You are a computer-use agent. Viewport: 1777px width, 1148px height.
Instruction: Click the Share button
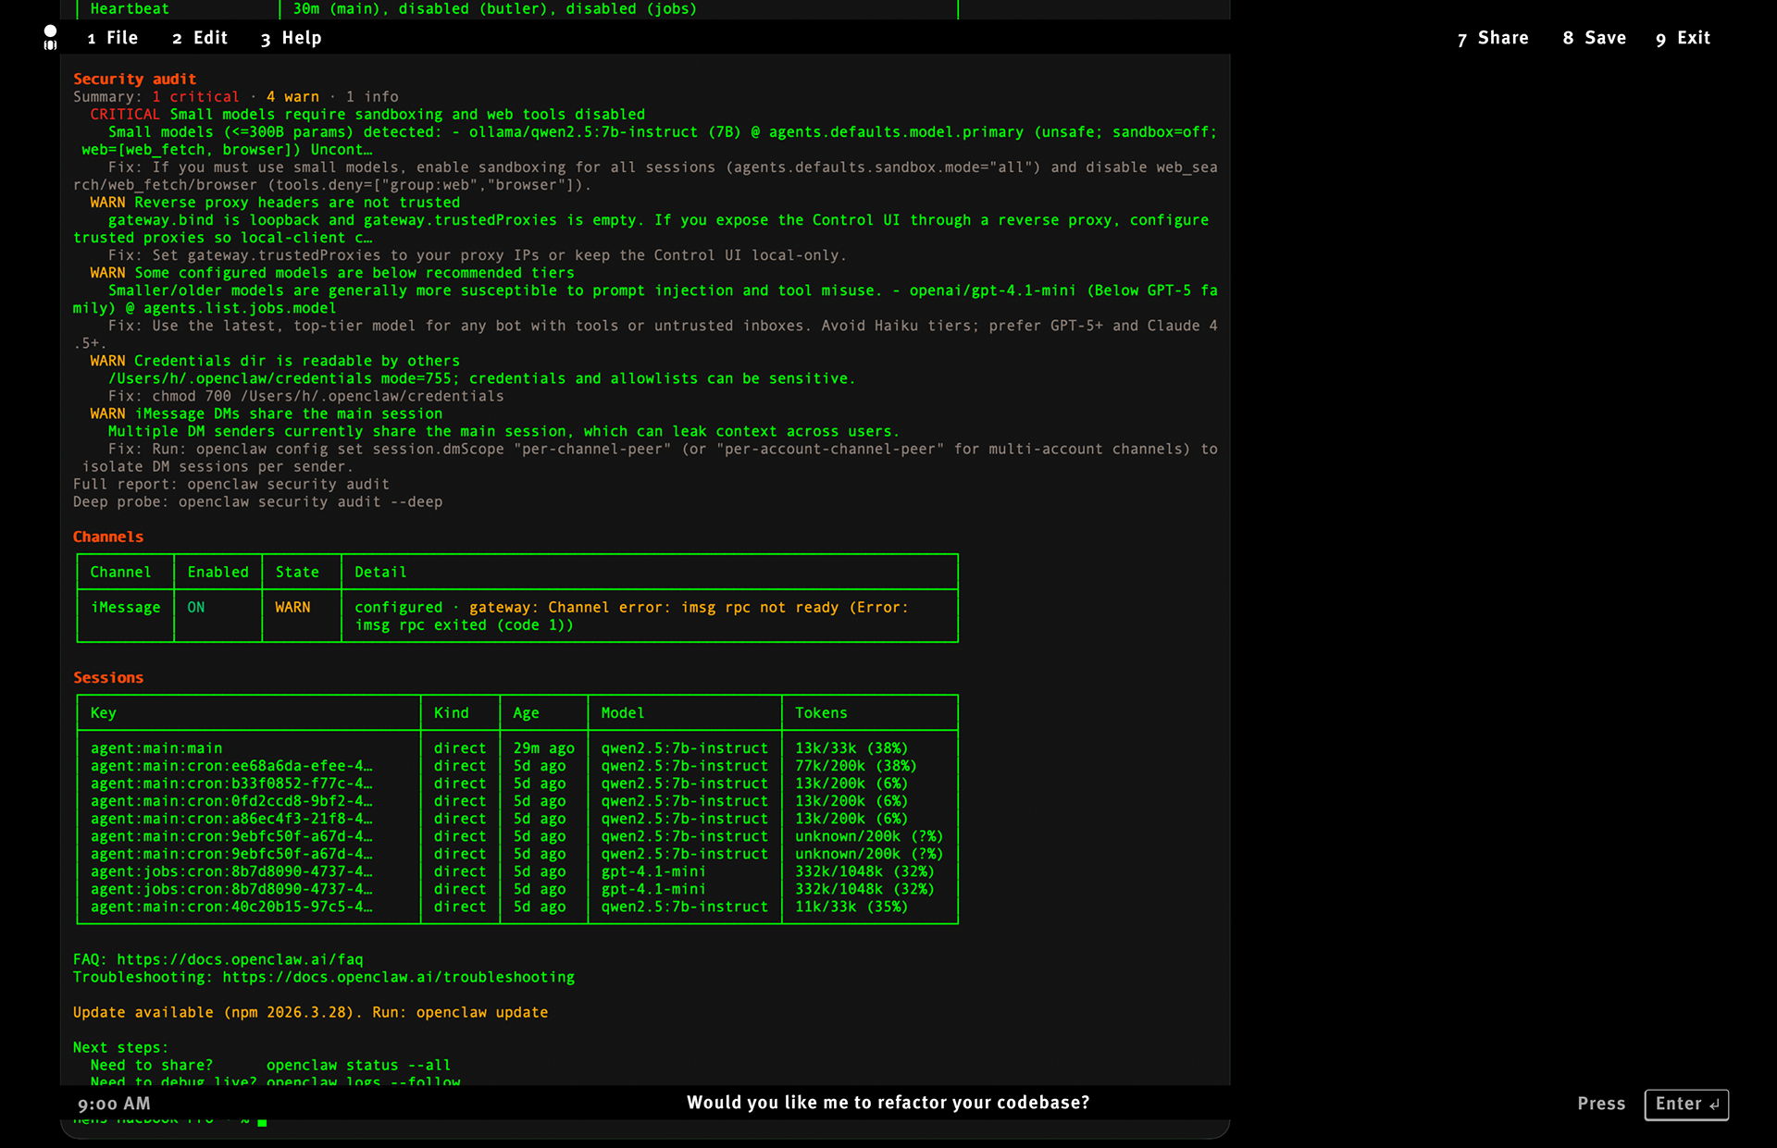point(1492,38)
